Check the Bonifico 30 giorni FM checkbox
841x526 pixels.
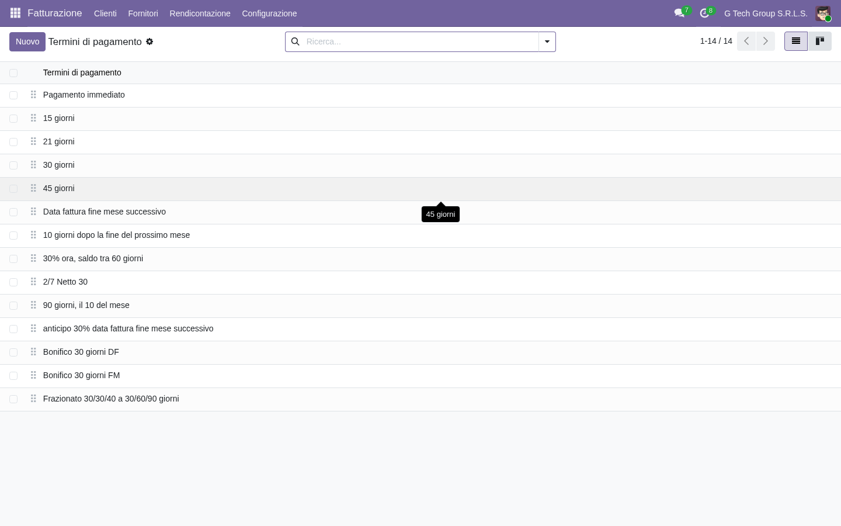coord(13,376)
